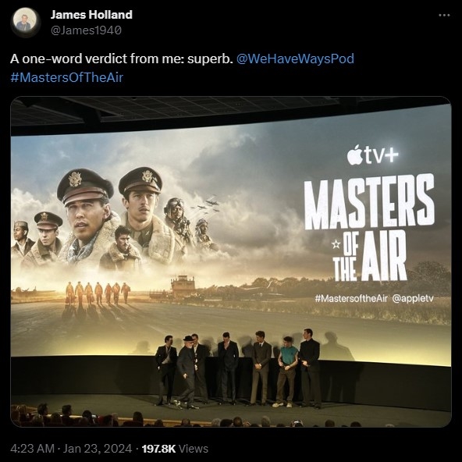Open the #MastersOfTheAir hashtag
The image size is (462, 462).
(x=67, y=77)
